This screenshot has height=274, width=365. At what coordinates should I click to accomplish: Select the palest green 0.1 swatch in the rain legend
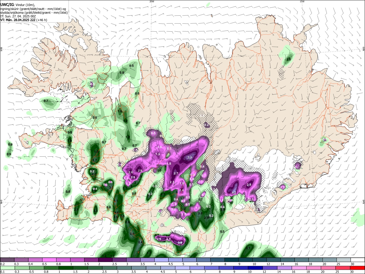[x=7, y=268]
